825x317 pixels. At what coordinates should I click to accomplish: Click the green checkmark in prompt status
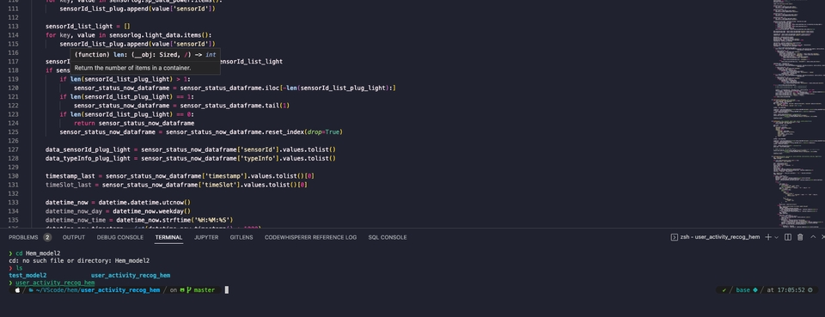[x=724, y=290]
